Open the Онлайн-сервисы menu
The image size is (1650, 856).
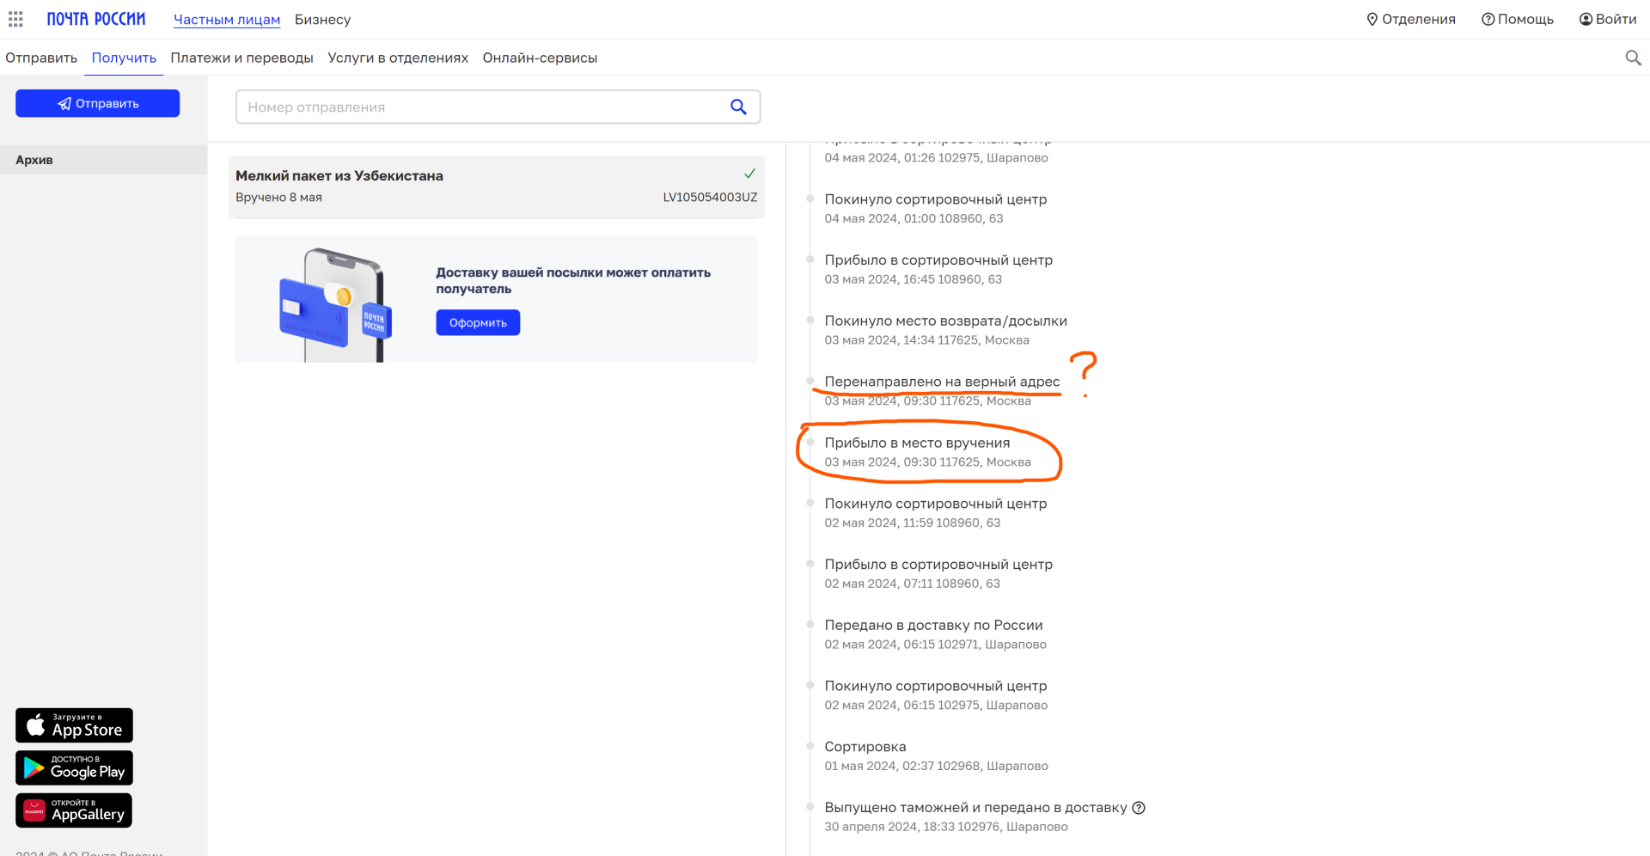[x=540, y=58]
